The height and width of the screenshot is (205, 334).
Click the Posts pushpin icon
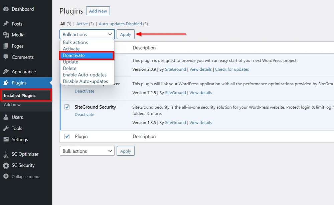pos(6,24)
